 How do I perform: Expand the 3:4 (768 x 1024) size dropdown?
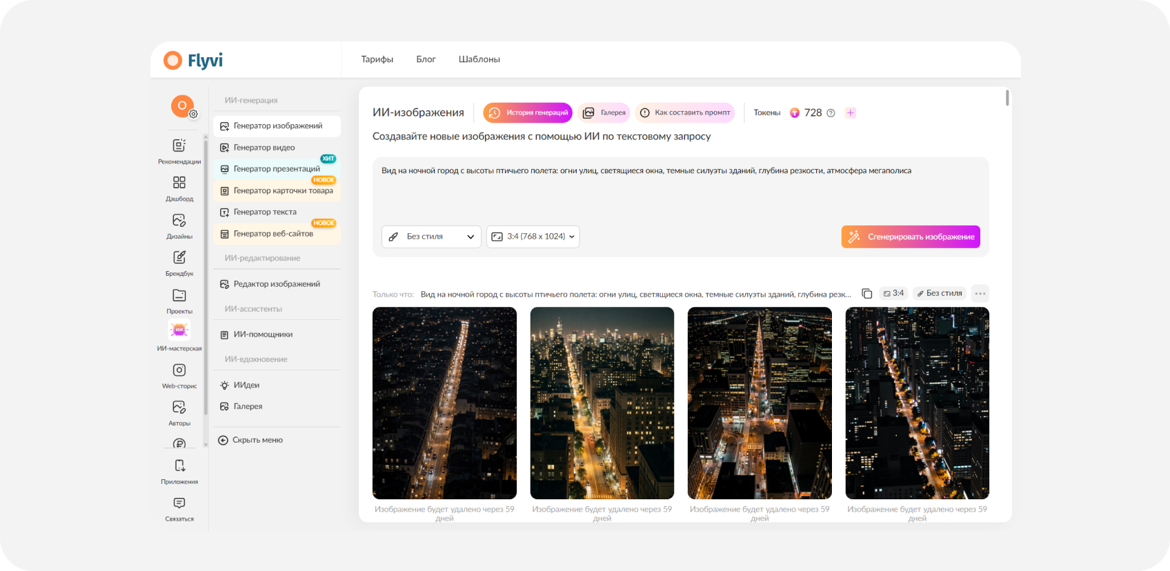(x=533, y=237)
